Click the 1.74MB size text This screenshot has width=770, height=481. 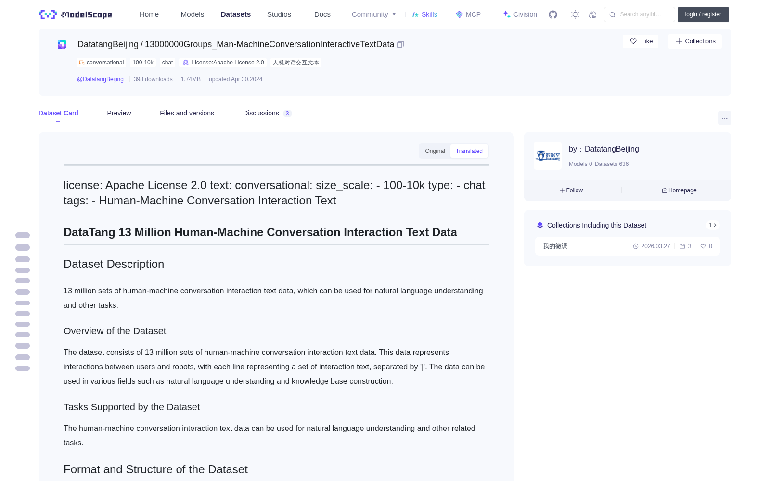(191, 79)
